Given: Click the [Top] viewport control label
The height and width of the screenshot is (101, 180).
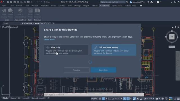Looking at the screenshot, I should click(x=4, y=27).
